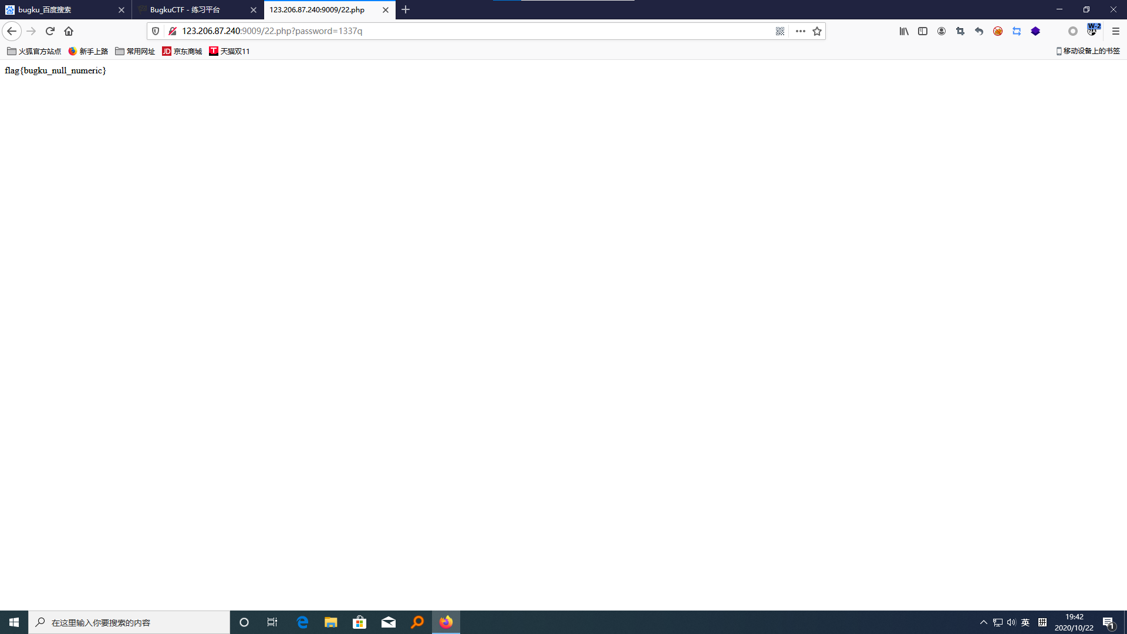Click the reload page button
Viewport: 1127px width, 634px height.
coord(50,31)
